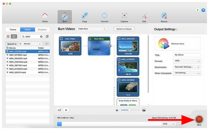
Task: Click the small thumbnail size icon
Action: point(117,110)
